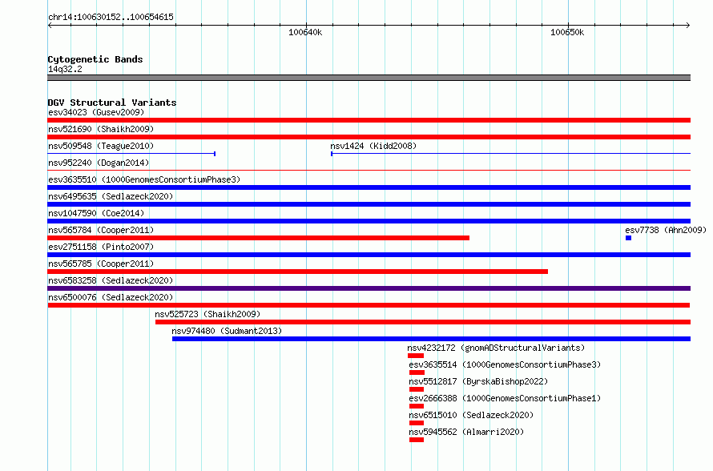Click thin red line under nsv952240
713x471 pixels.
(369, 171)
